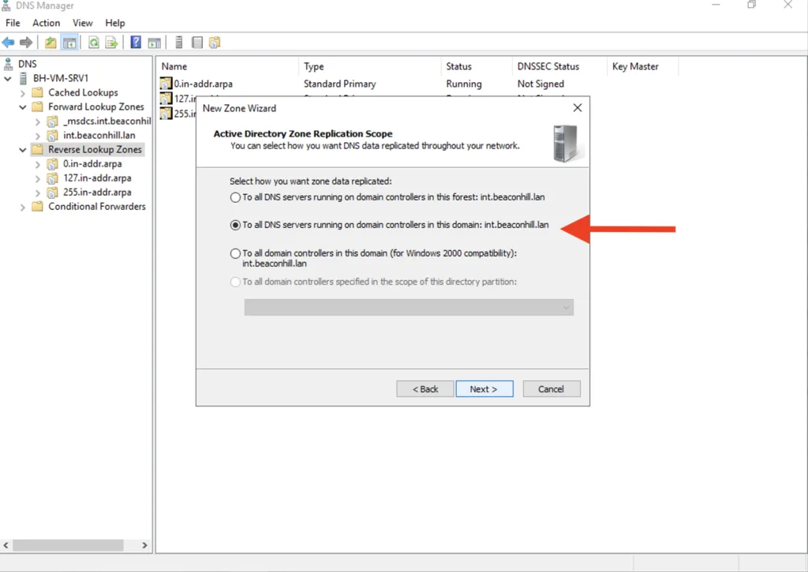Click the Back button in wizard
The image size is (808, 572).
click(x=425, y=389)
